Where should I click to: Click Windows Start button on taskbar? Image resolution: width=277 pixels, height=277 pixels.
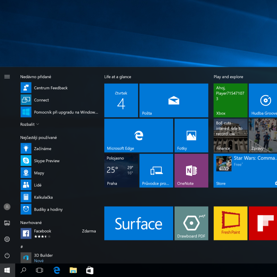click(x=7, y=270)
